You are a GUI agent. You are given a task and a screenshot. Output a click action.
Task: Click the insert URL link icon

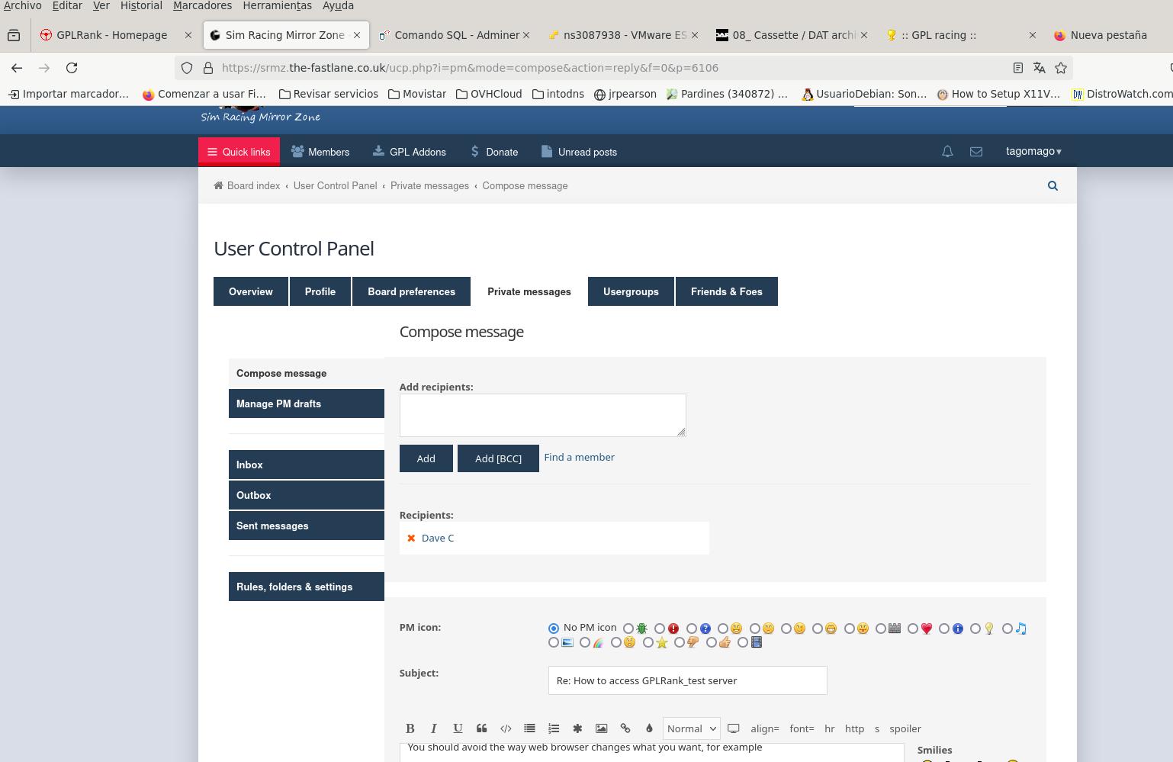click(625, 728)
